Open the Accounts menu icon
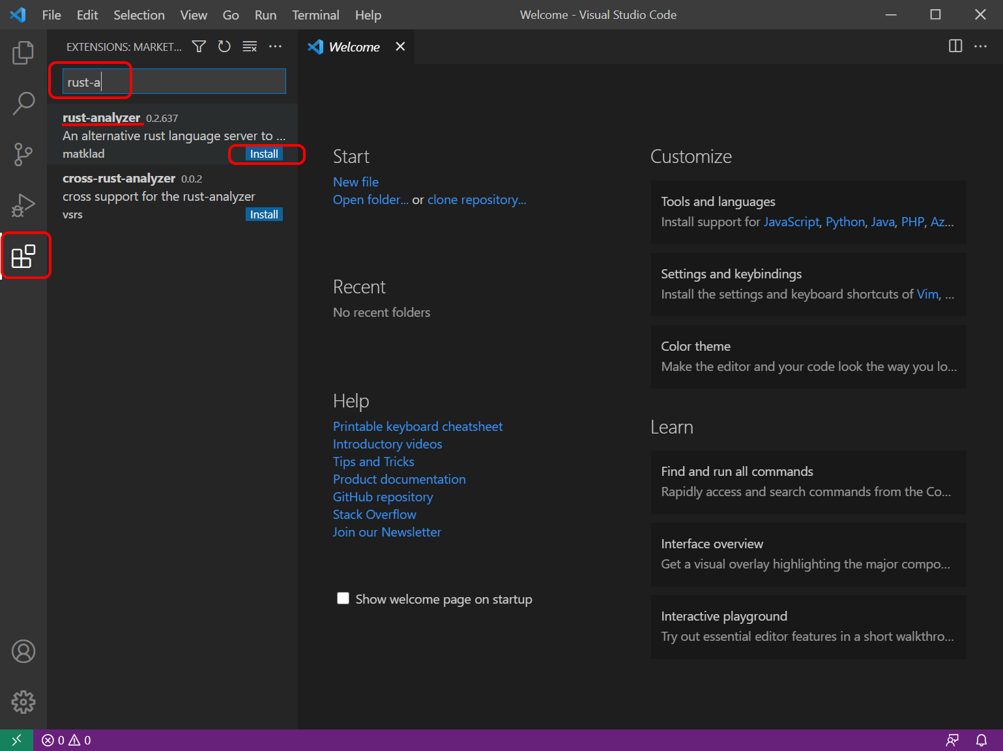This screenshot has height=751, width=1003. [x=23, y=651]
